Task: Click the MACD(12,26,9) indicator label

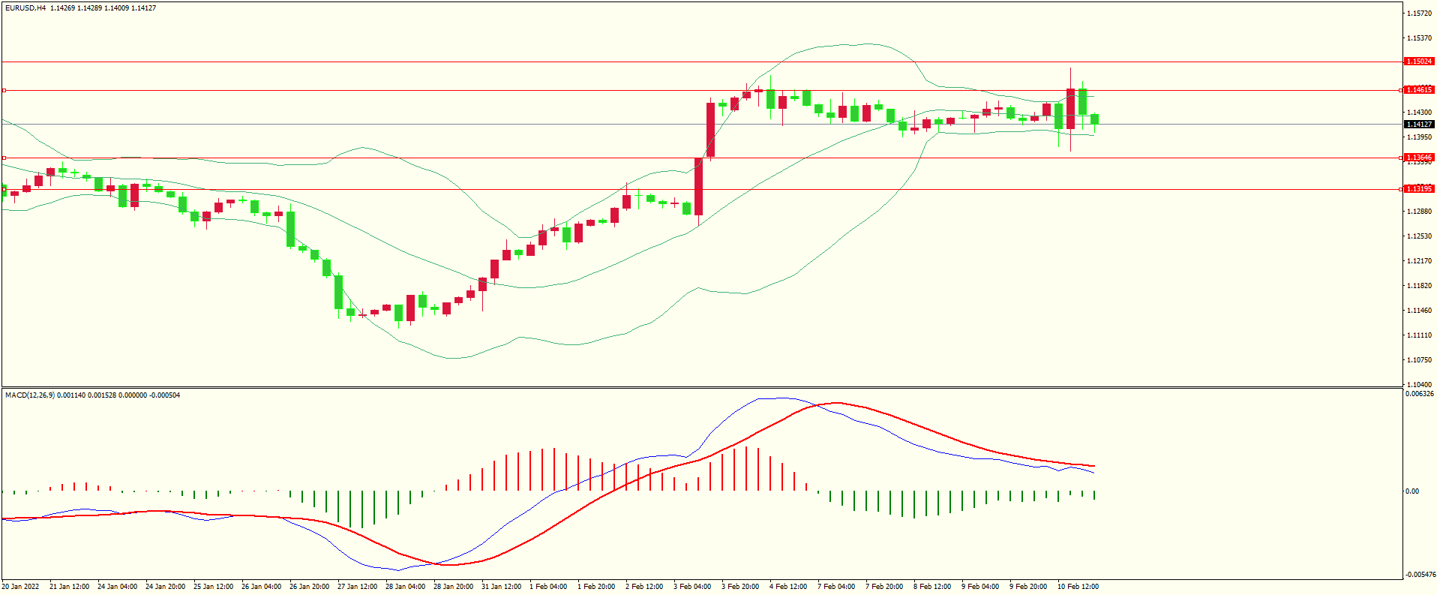Action: [29, 395]
